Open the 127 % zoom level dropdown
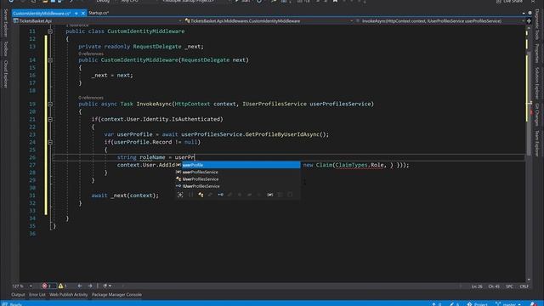Viewport: 544px width, 306px height. click(x=31, y=286)
